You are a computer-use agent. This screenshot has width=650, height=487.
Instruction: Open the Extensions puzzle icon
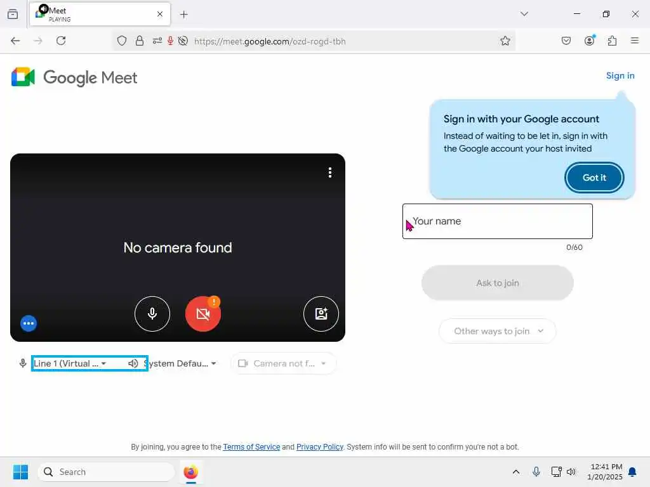tap(612, 41)
